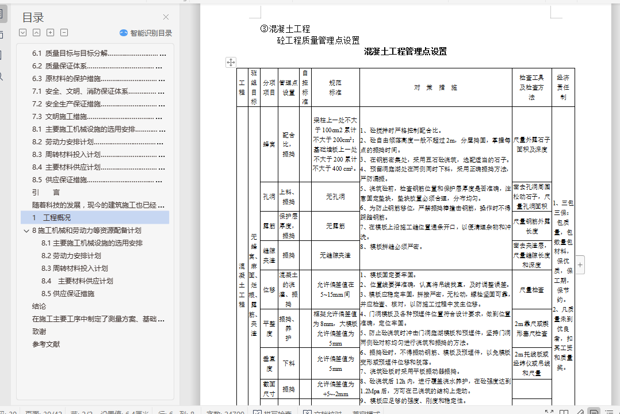Collapse the 8 施工机械和劳动力等资源配备计划 node

(26, 231)
